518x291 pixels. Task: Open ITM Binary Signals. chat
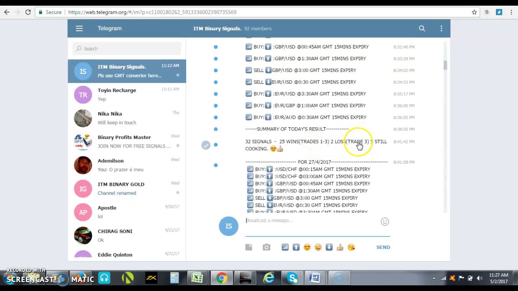click(127, 71)
